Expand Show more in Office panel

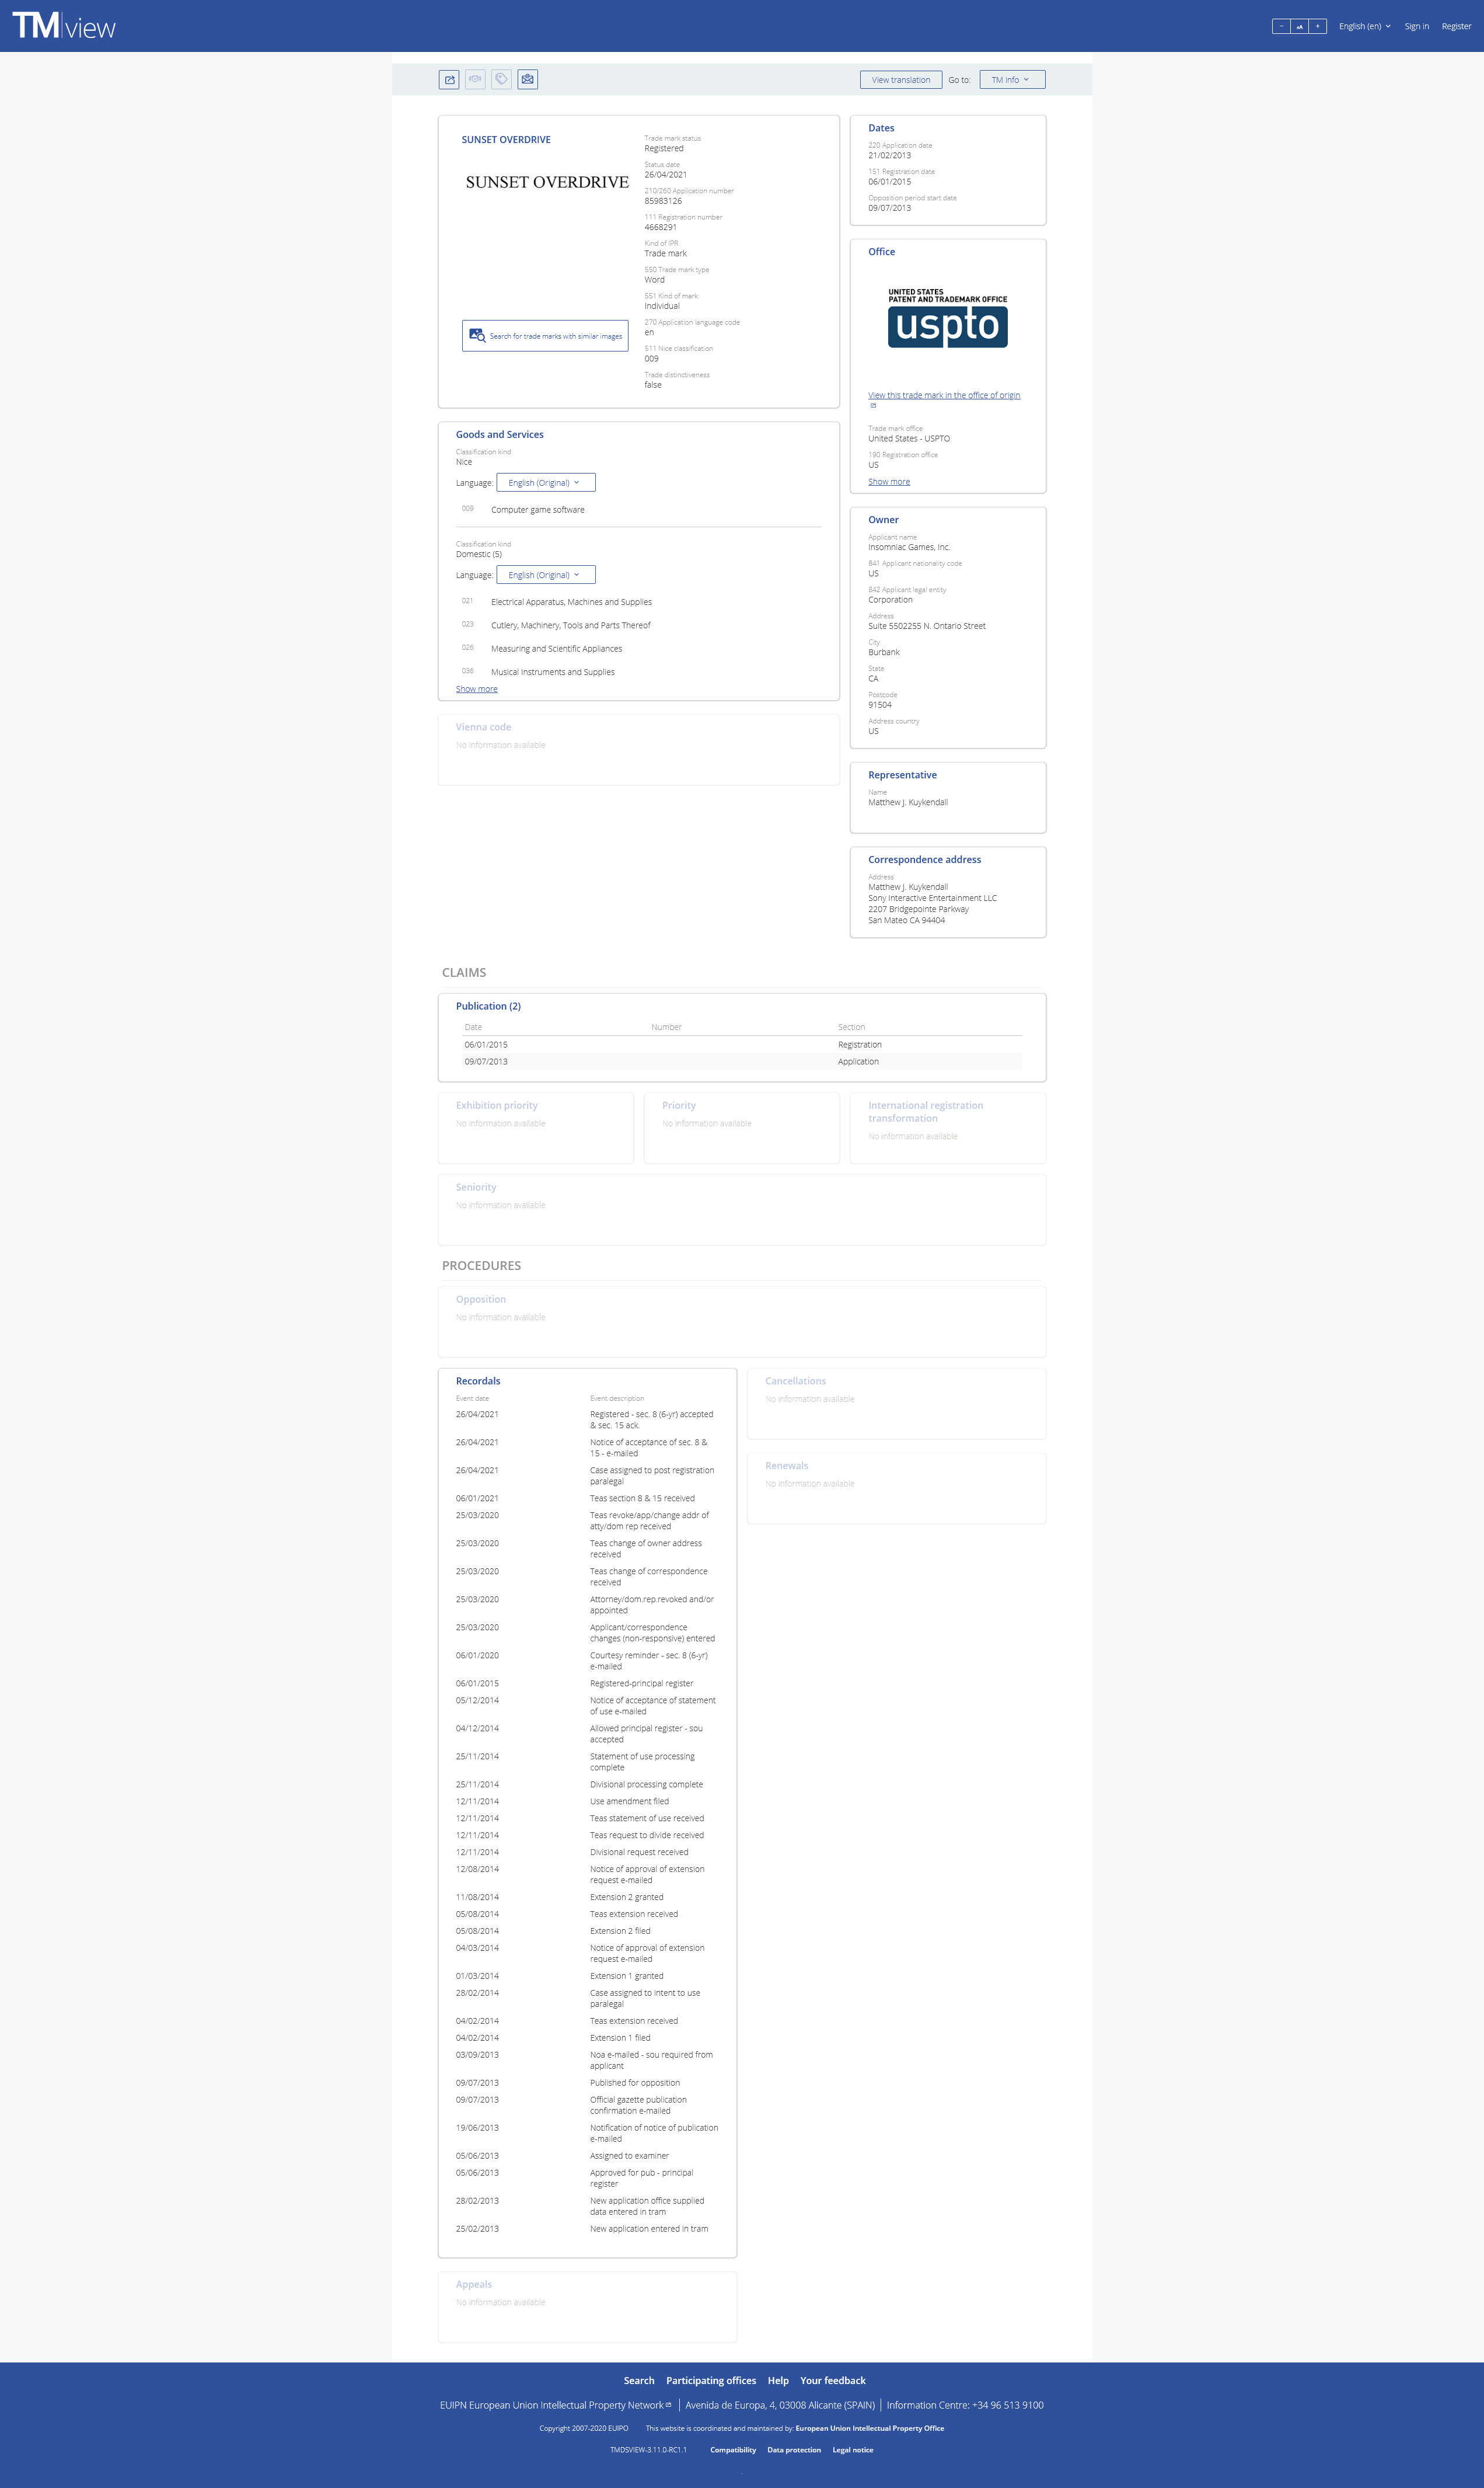(x=889, y=482)
